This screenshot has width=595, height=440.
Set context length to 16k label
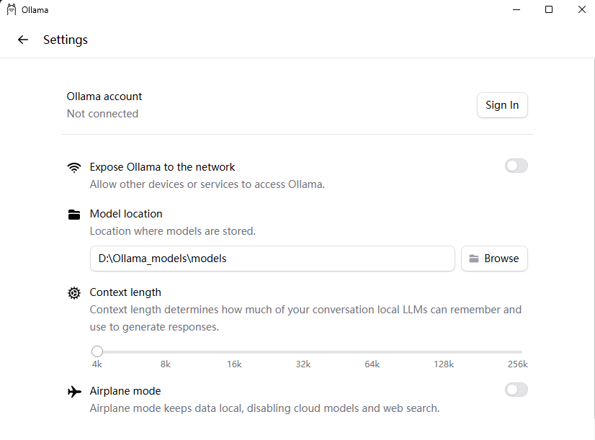[234, 364]
